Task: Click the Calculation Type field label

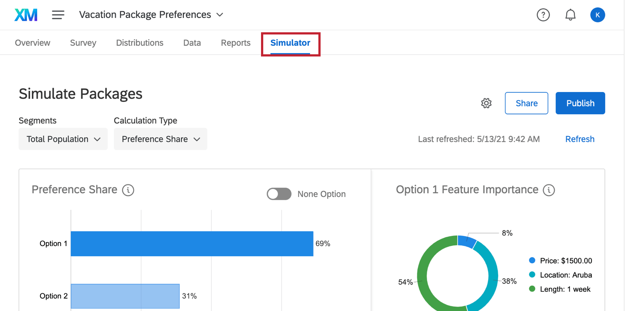Action: click(x=146, y=121)
